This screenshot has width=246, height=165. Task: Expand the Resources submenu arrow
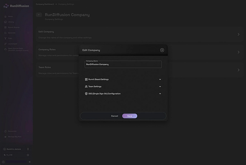28,131
